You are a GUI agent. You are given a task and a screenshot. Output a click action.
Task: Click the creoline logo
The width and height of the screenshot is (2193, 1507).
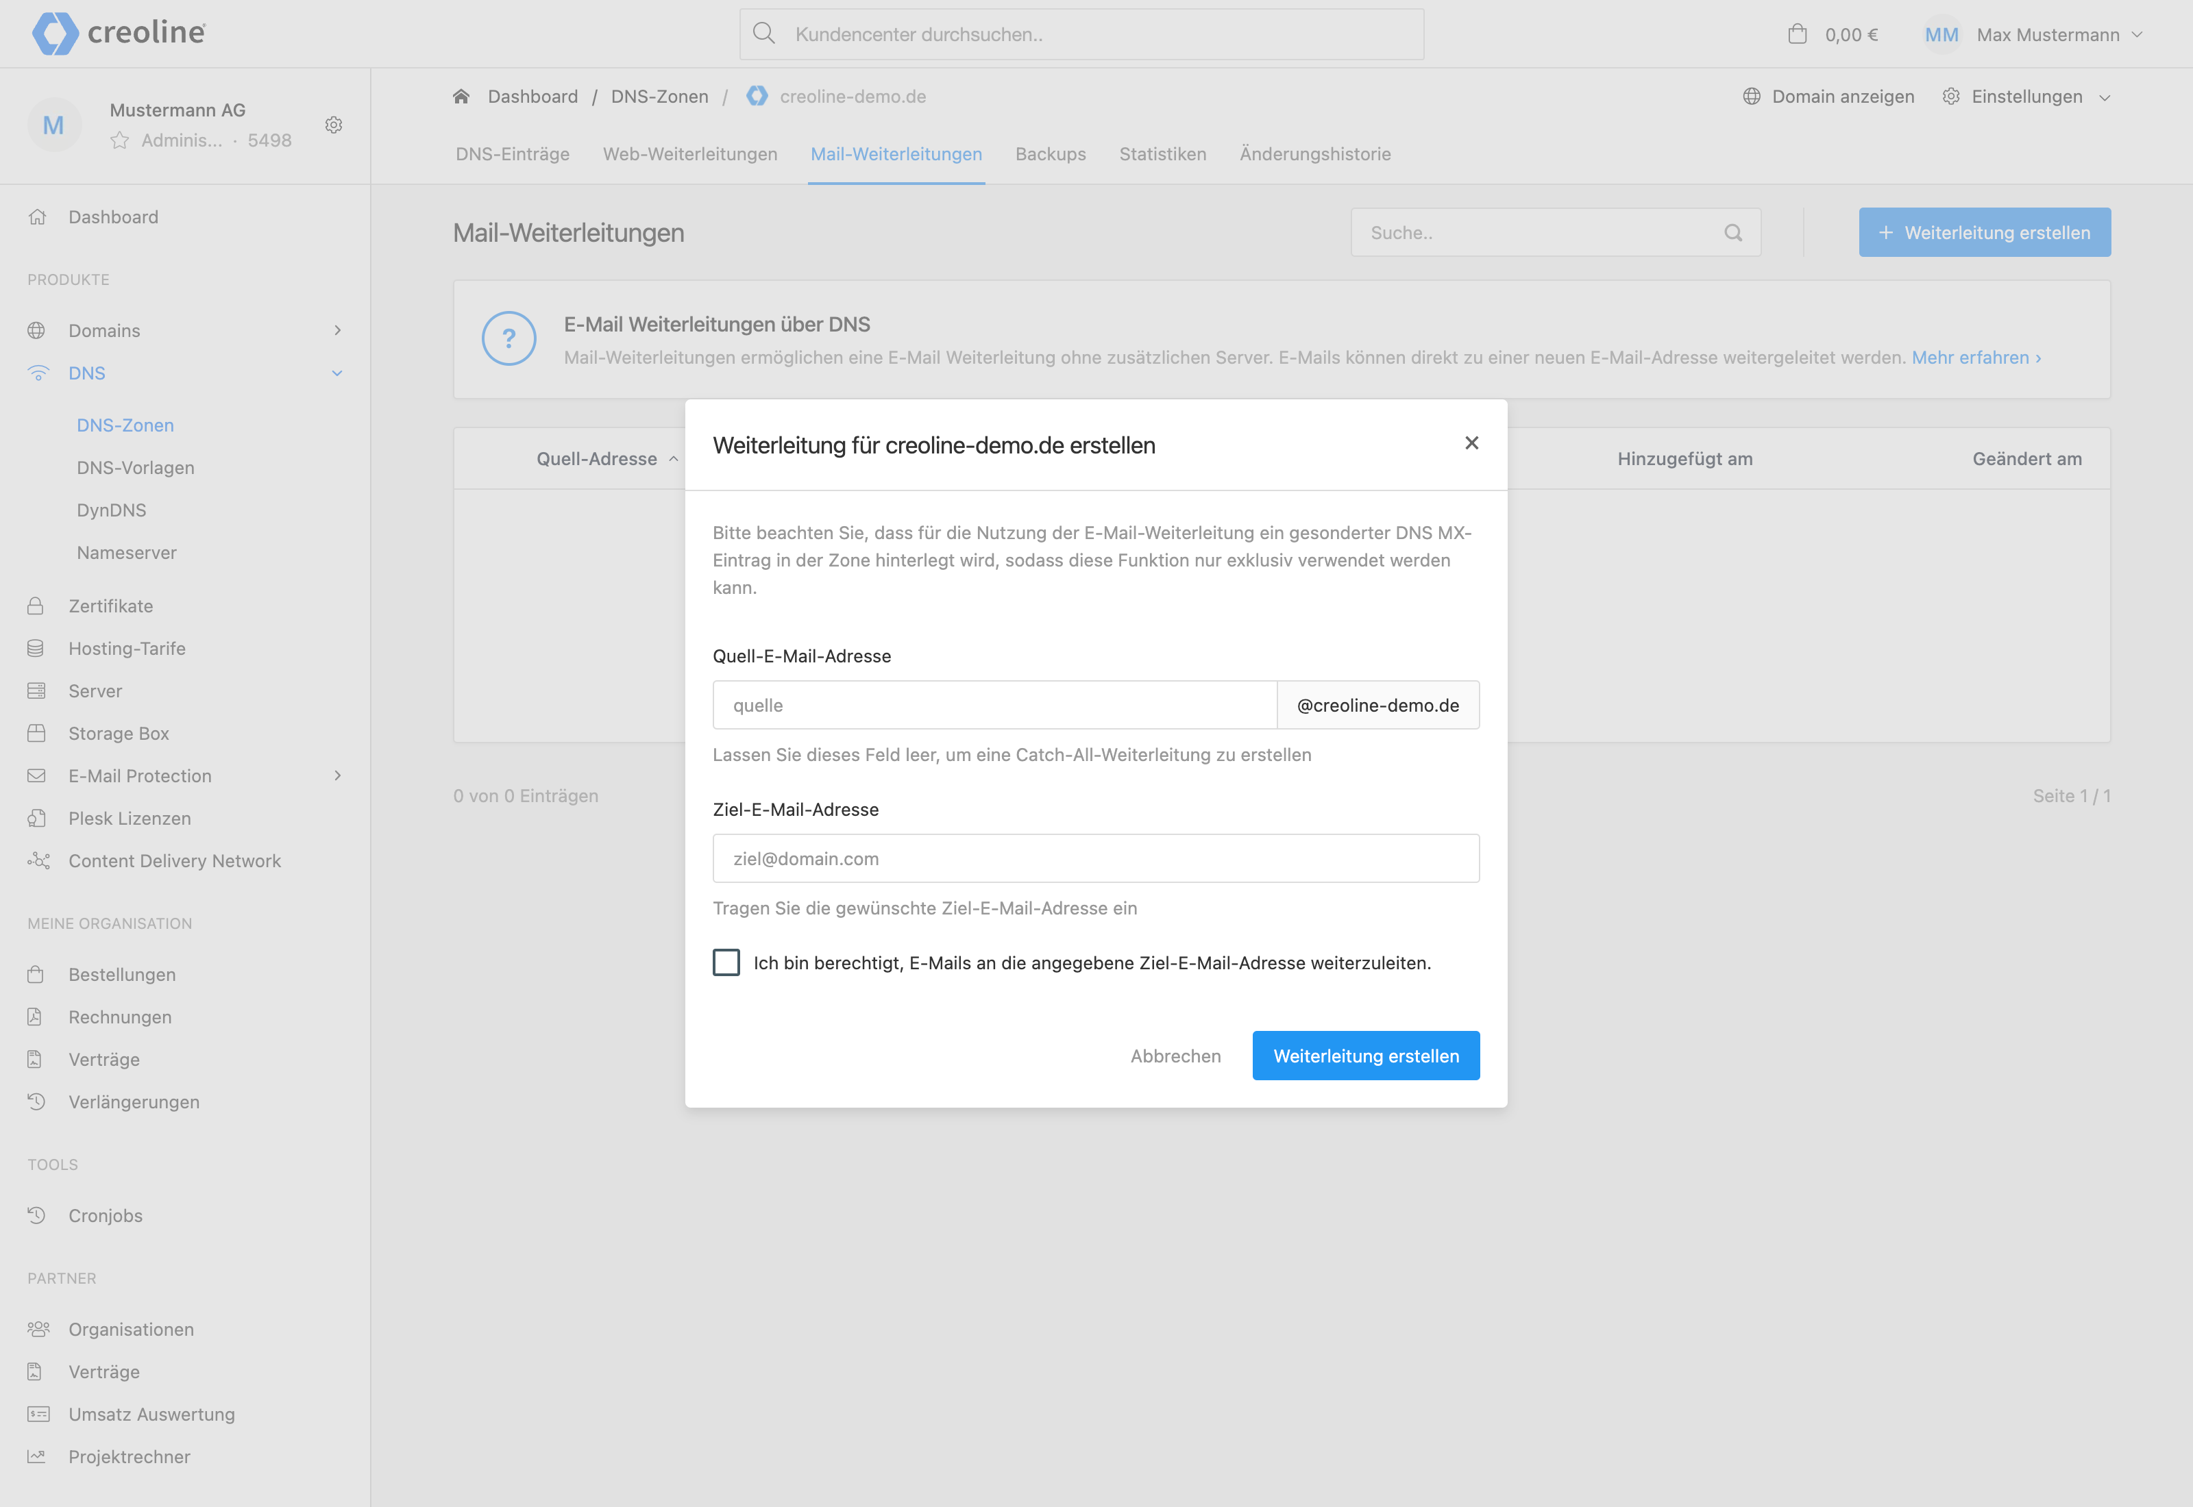click(119, 33)
